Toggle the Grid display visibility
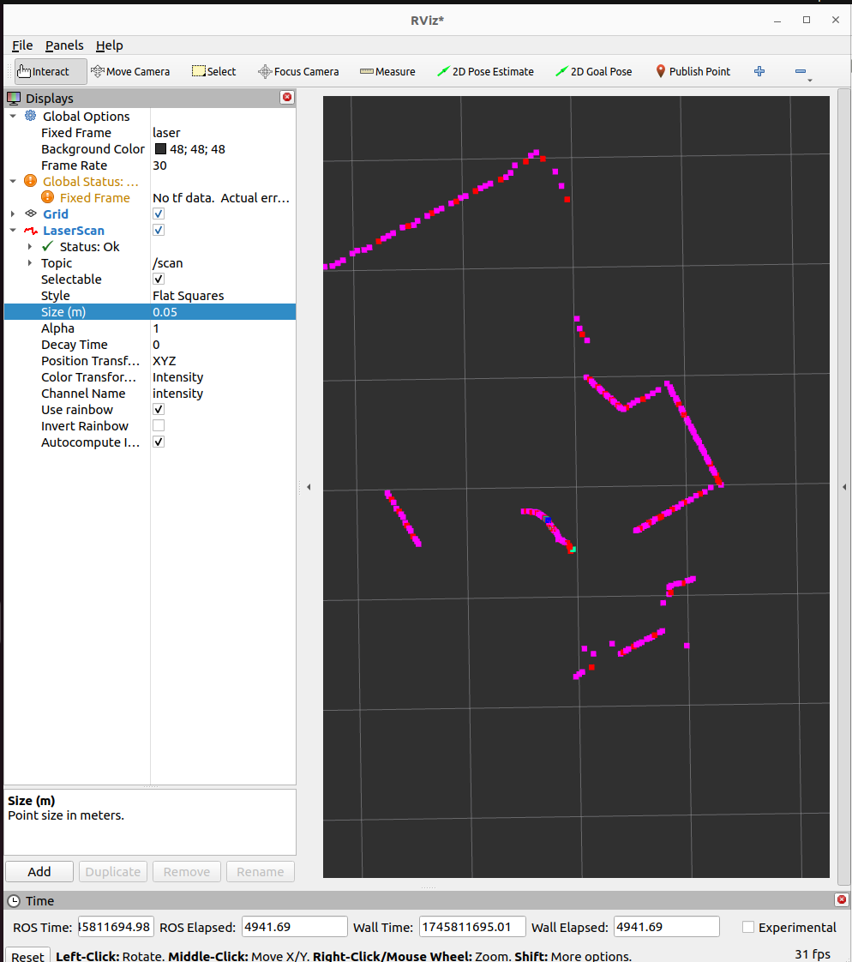Image resolution: width=852 pixels, height=962 pixels. [x=158, y=213]
